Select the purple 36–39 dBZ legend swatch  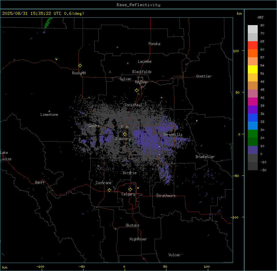coord(253,110)
